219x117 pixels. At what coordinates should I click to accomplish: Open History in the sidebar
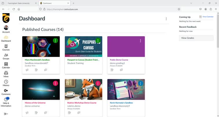6,83
